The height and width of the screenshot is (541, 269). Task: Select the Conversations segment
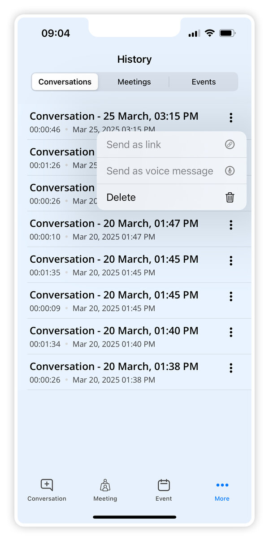click(65, 82)
